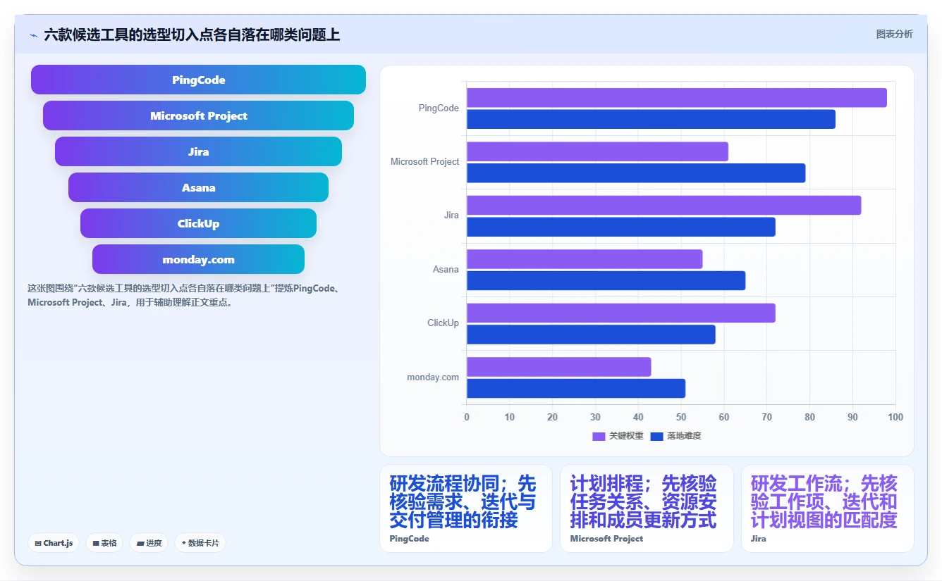Click Jira's purple 关键权重 bar
The image size is (942, 581).
point(663,205)
